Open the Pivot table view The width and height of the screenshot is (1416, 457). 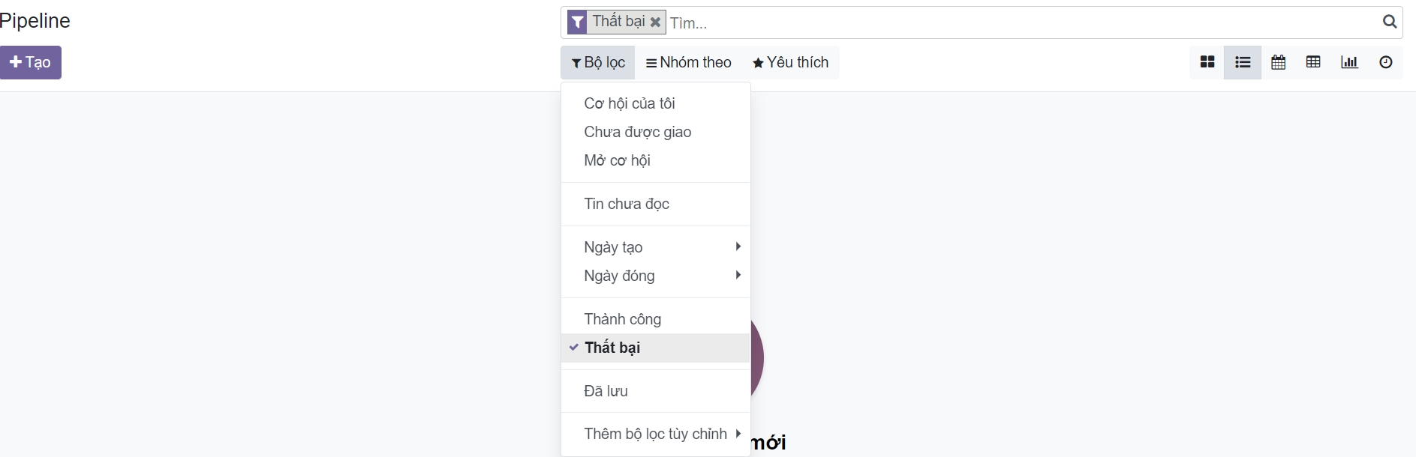[x=1313, y=62]
